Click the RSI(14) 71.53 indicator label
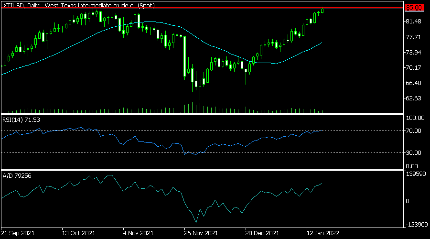 tap(21, 120)
